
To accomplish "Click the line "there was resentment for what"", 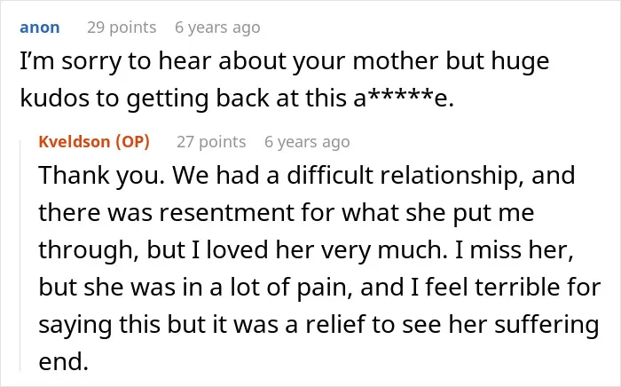I will (x=287, y=213).
